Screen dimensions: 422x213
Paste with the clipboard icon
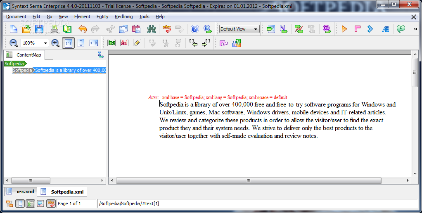(x=136, y=29)
